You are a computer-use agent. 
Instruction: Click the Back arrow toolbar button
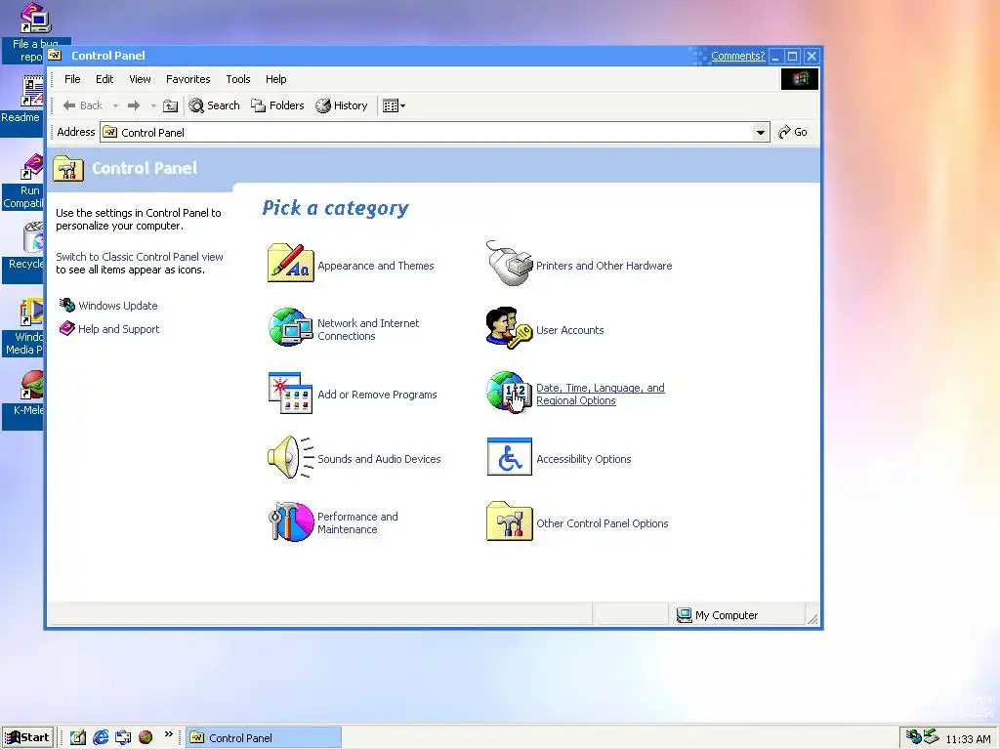click(83, 105)
